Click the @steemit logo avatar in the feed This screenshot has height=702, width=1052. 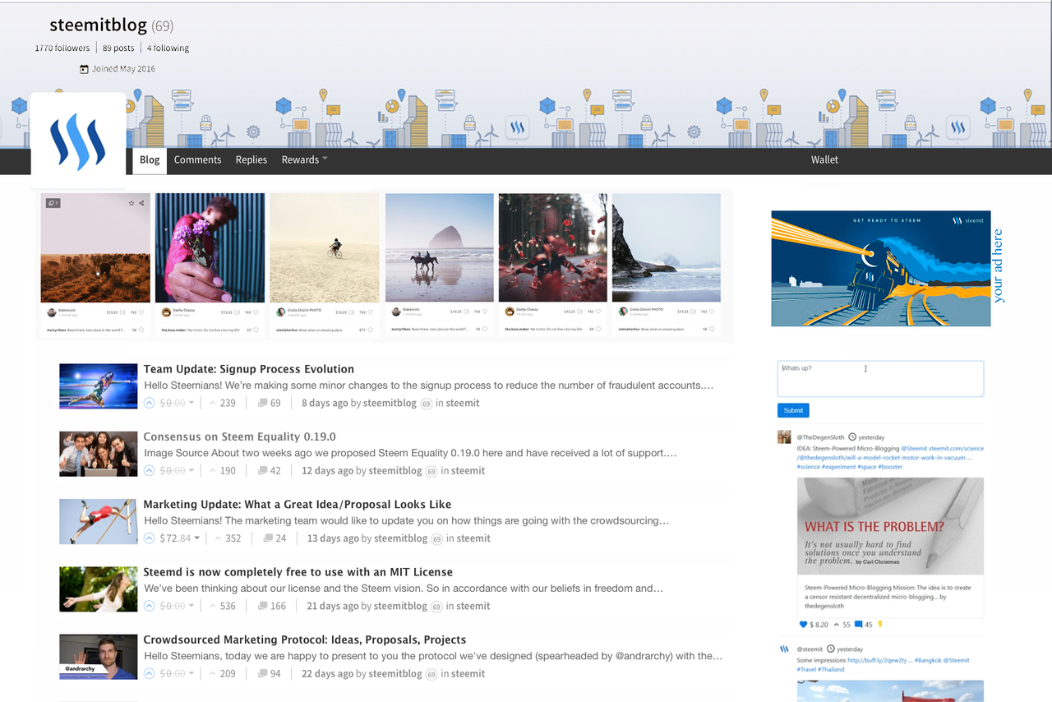[784, 649]
